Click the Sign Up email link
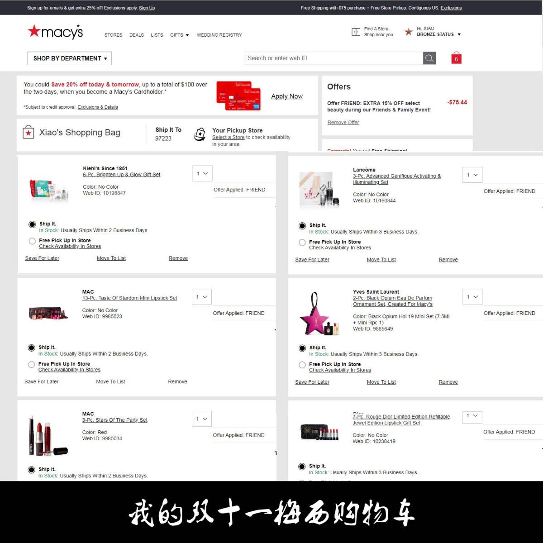 tap(147, 8)
